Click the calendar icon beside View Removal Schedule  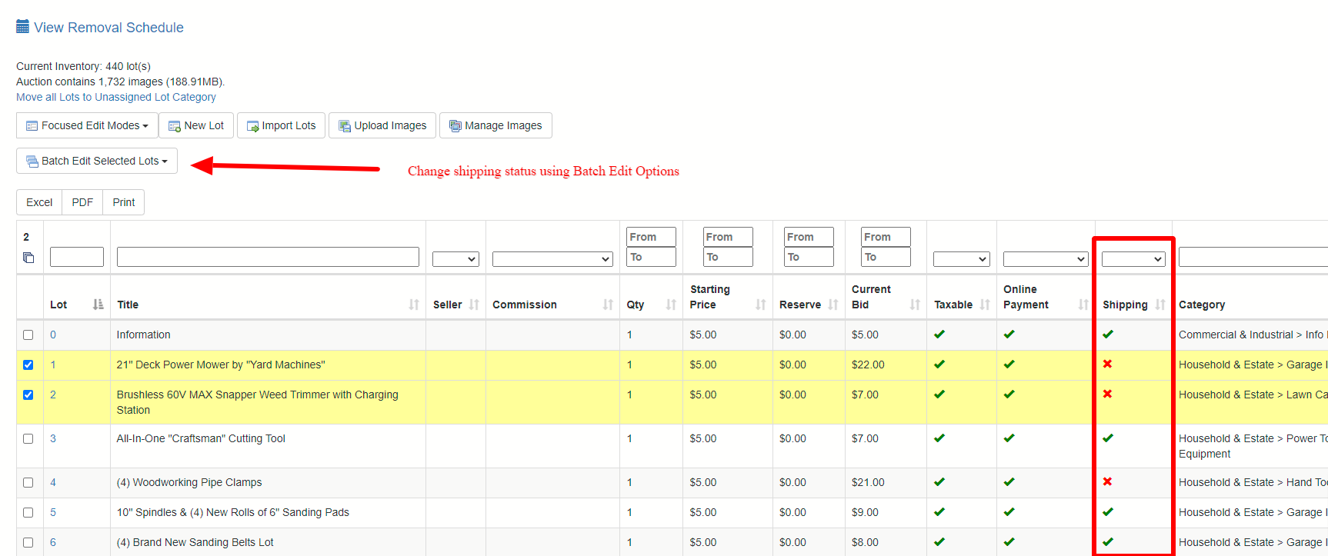point(22,27)
